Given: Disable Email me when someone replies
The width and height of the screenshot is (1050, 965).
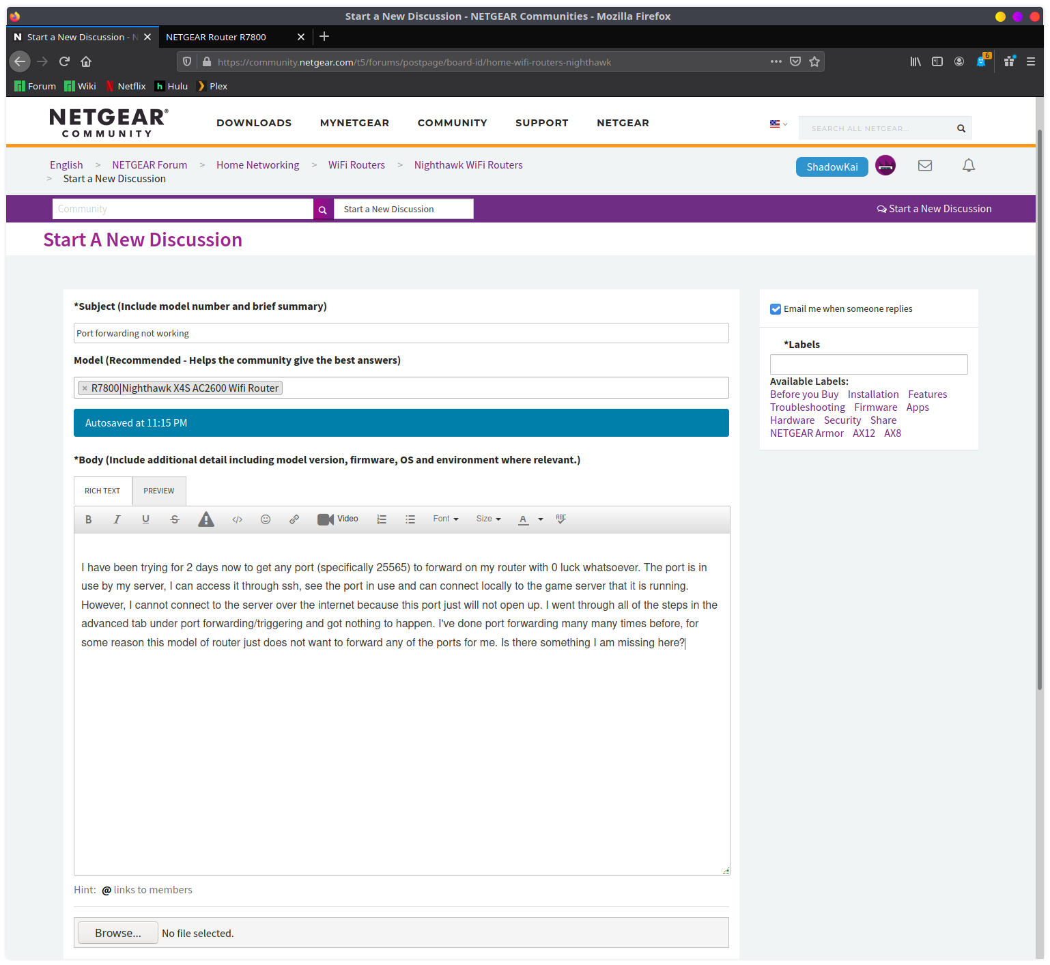Looking at the screenshot, I should pyautogui.click(x=776, y=308).
